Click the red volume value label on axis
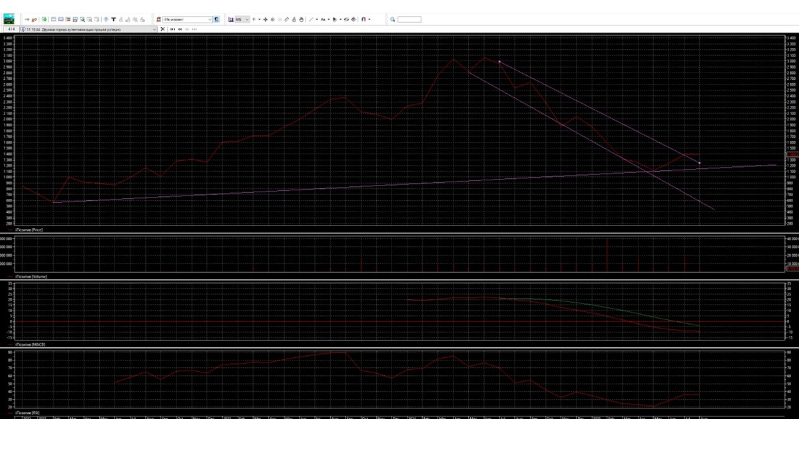Viewport: 799px width, 449px height. coord(792,268)
